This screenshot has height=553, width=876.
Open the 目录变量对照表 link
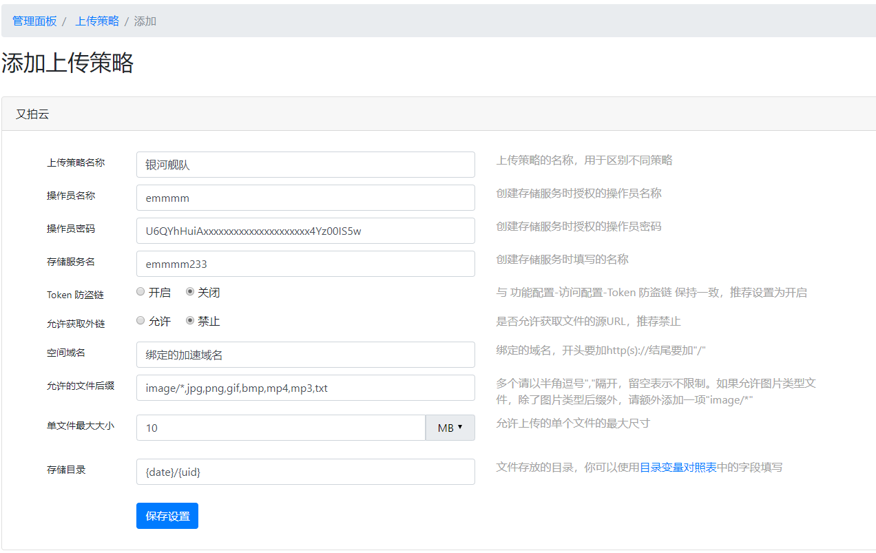[678, 468]
